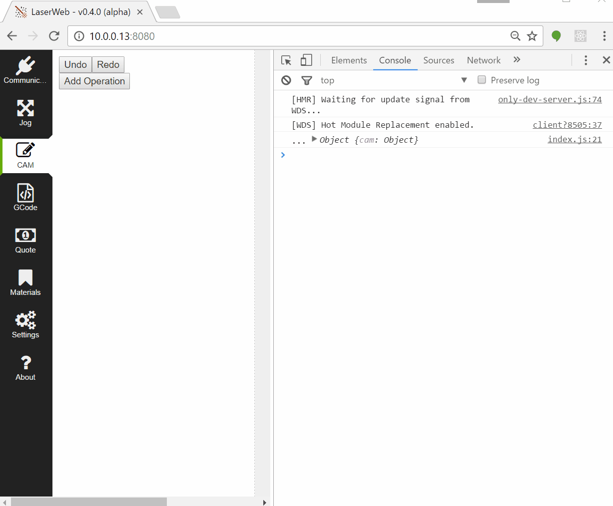Click the horizontal scrollbar right arrow
Image resolution: width=613 pixels, height=506 pixels.
click(265, 502)
